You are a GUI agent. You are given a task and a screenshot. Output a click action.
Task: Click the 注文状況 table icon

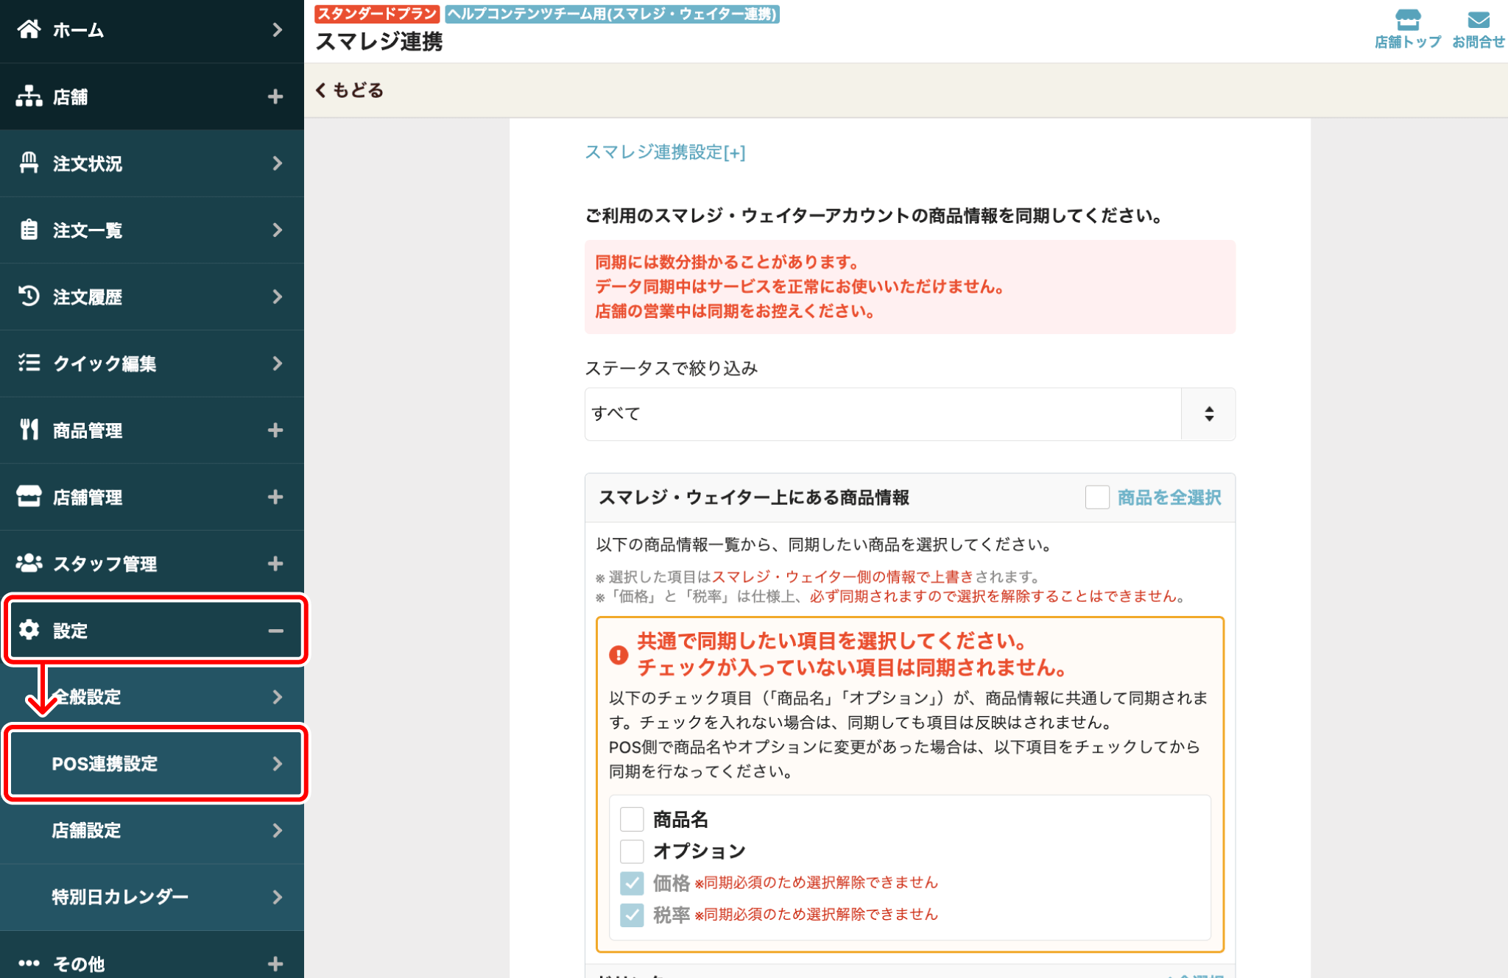(x=29, y=163)
